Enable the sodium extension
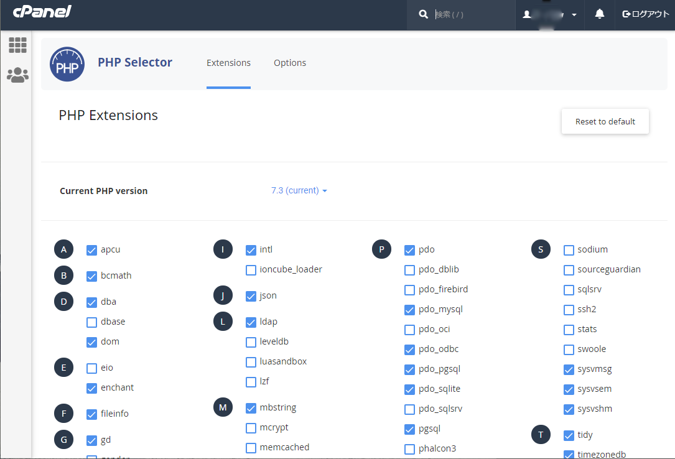Viewport: 675px width, 459px height. [569, 251]
